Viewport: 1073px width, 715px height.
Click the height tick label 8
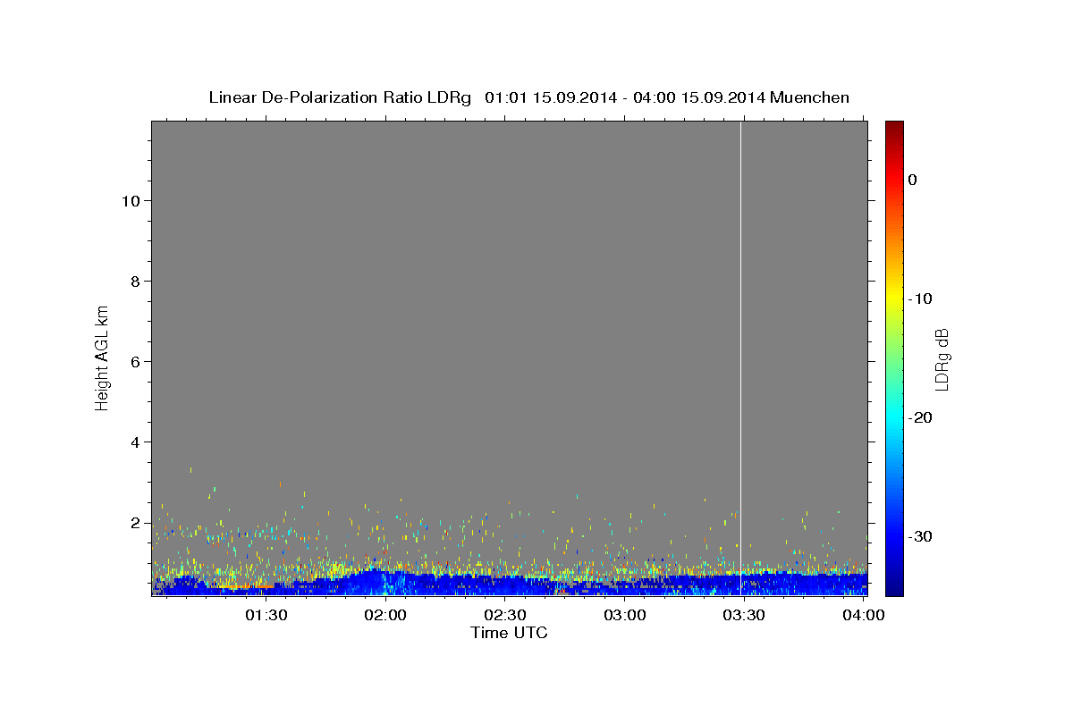pyautogui.click(x=133, y=281)
